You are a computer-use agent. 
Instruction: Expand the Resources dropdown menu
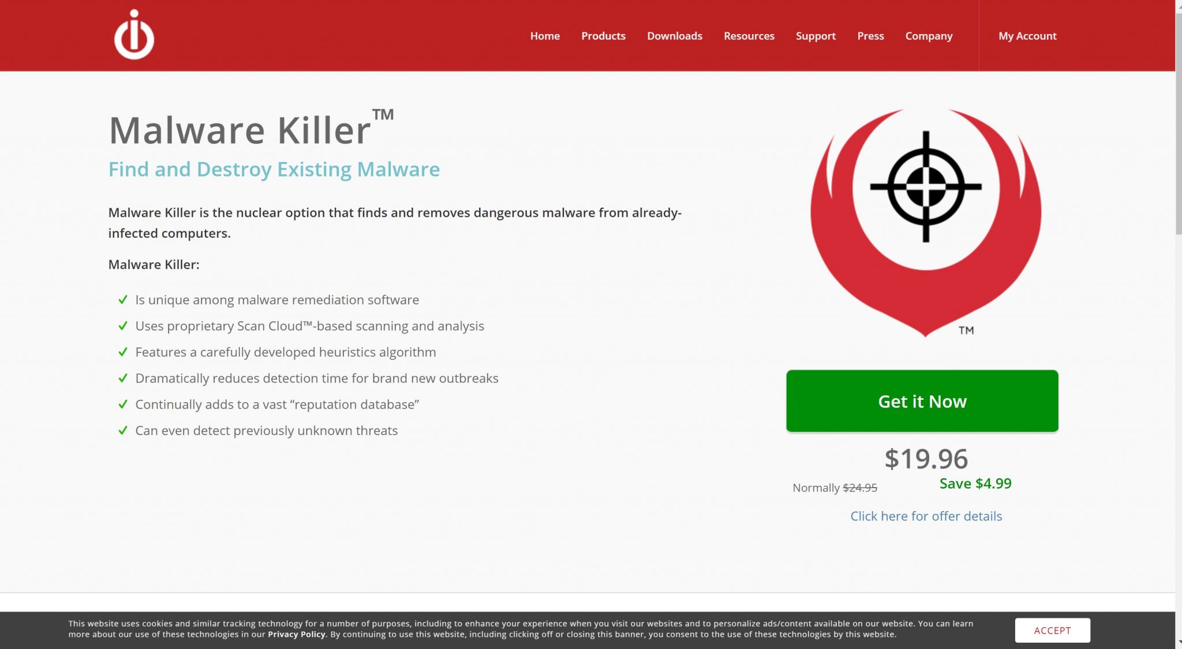[x=749, y=35]
